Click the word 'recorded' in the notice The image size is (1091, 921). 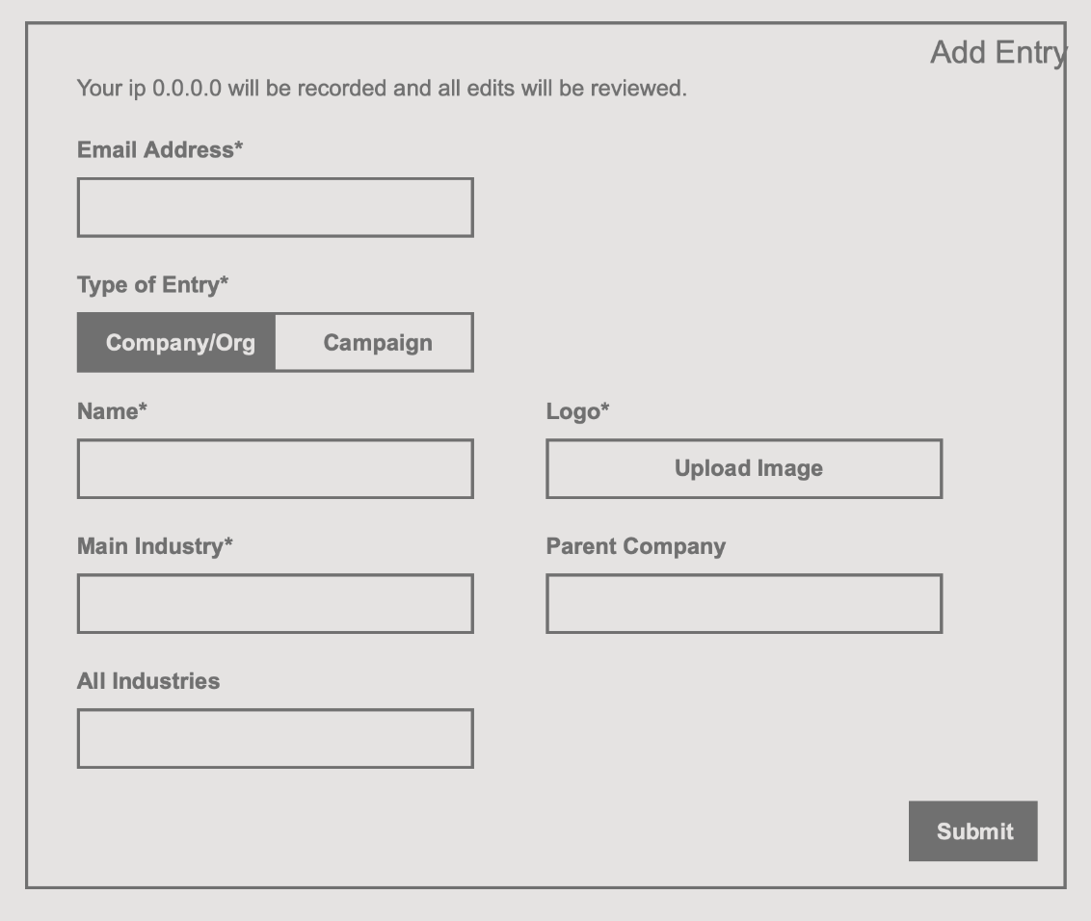[x=341, y=89]
